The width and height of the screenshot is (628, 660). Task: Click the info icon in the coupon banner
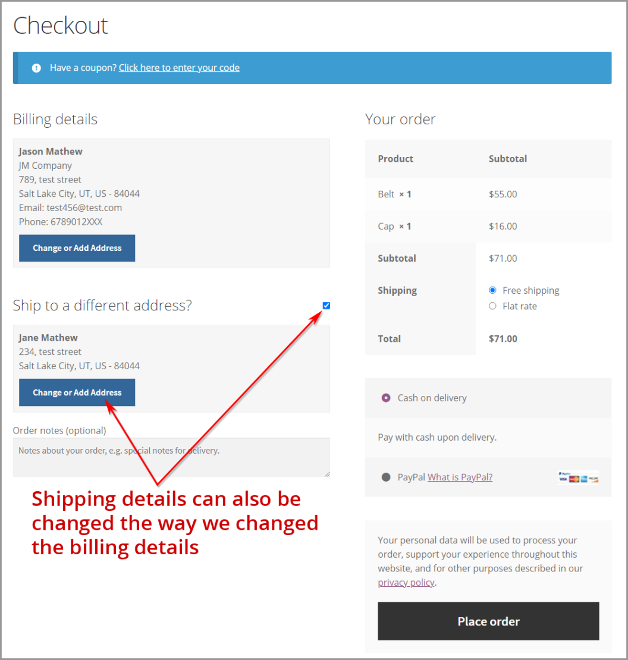tap(36, 67)
